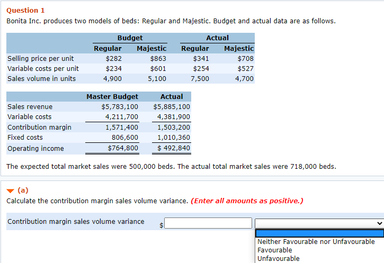Screen dimensions: 384x263
Task: Click budget Regular variable cost '$234'
Action: click(x=114, y=69)
